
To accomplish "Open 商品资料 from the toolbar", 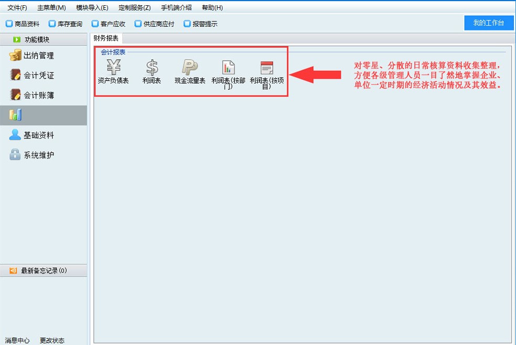I will 23,24.
